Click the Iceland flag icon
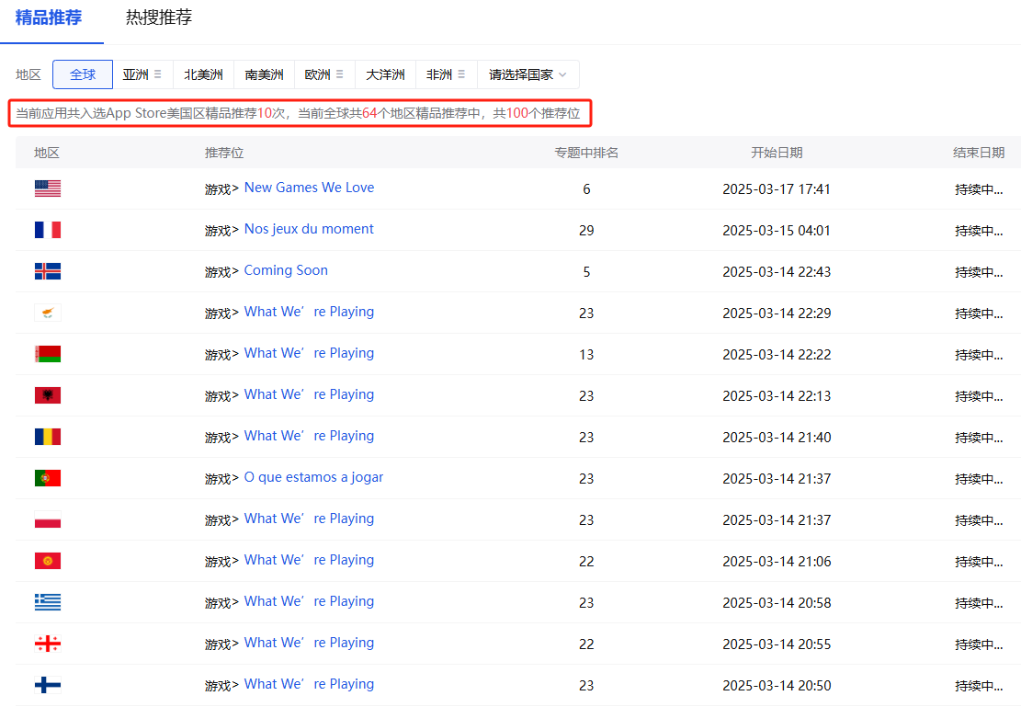 (x=47, y=270)
